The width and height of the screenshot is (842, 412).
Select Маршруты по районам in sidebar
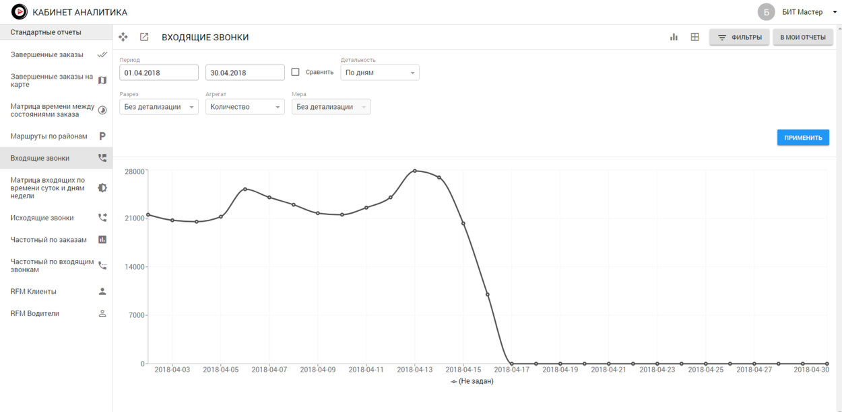pos(49,136)
